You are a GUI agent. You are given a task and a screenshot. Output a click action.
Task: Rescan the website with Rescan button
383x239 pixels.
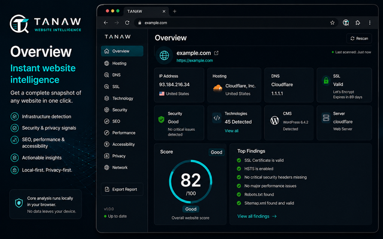[359, 38]
